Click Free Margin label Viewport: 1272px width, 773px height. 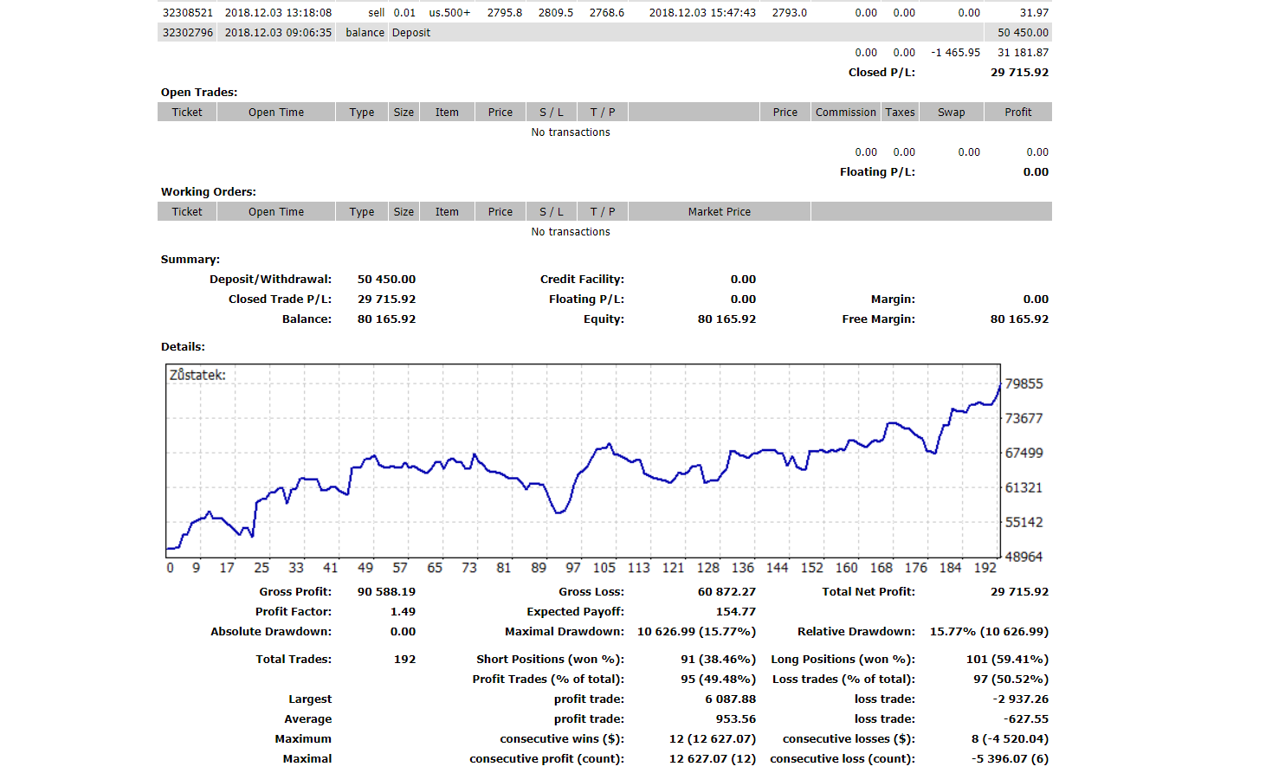click(878, 319)
